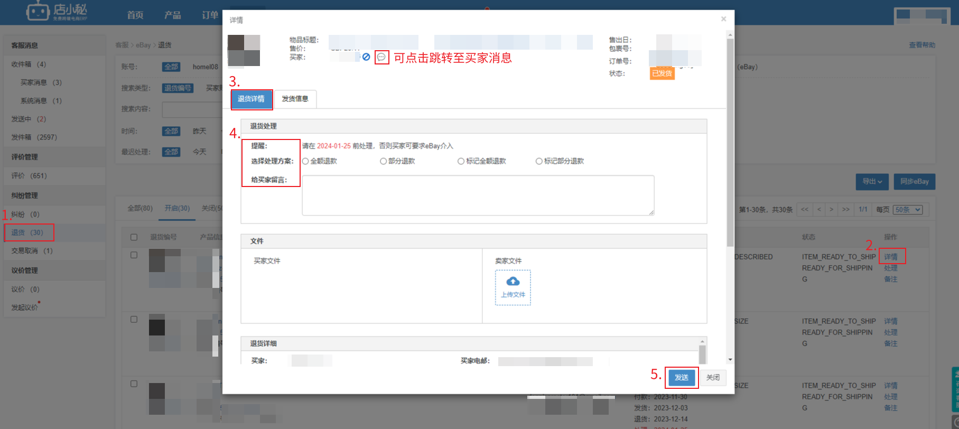
Task: Expand the 导出 dropdown button
Action: [x=872, y=182]
